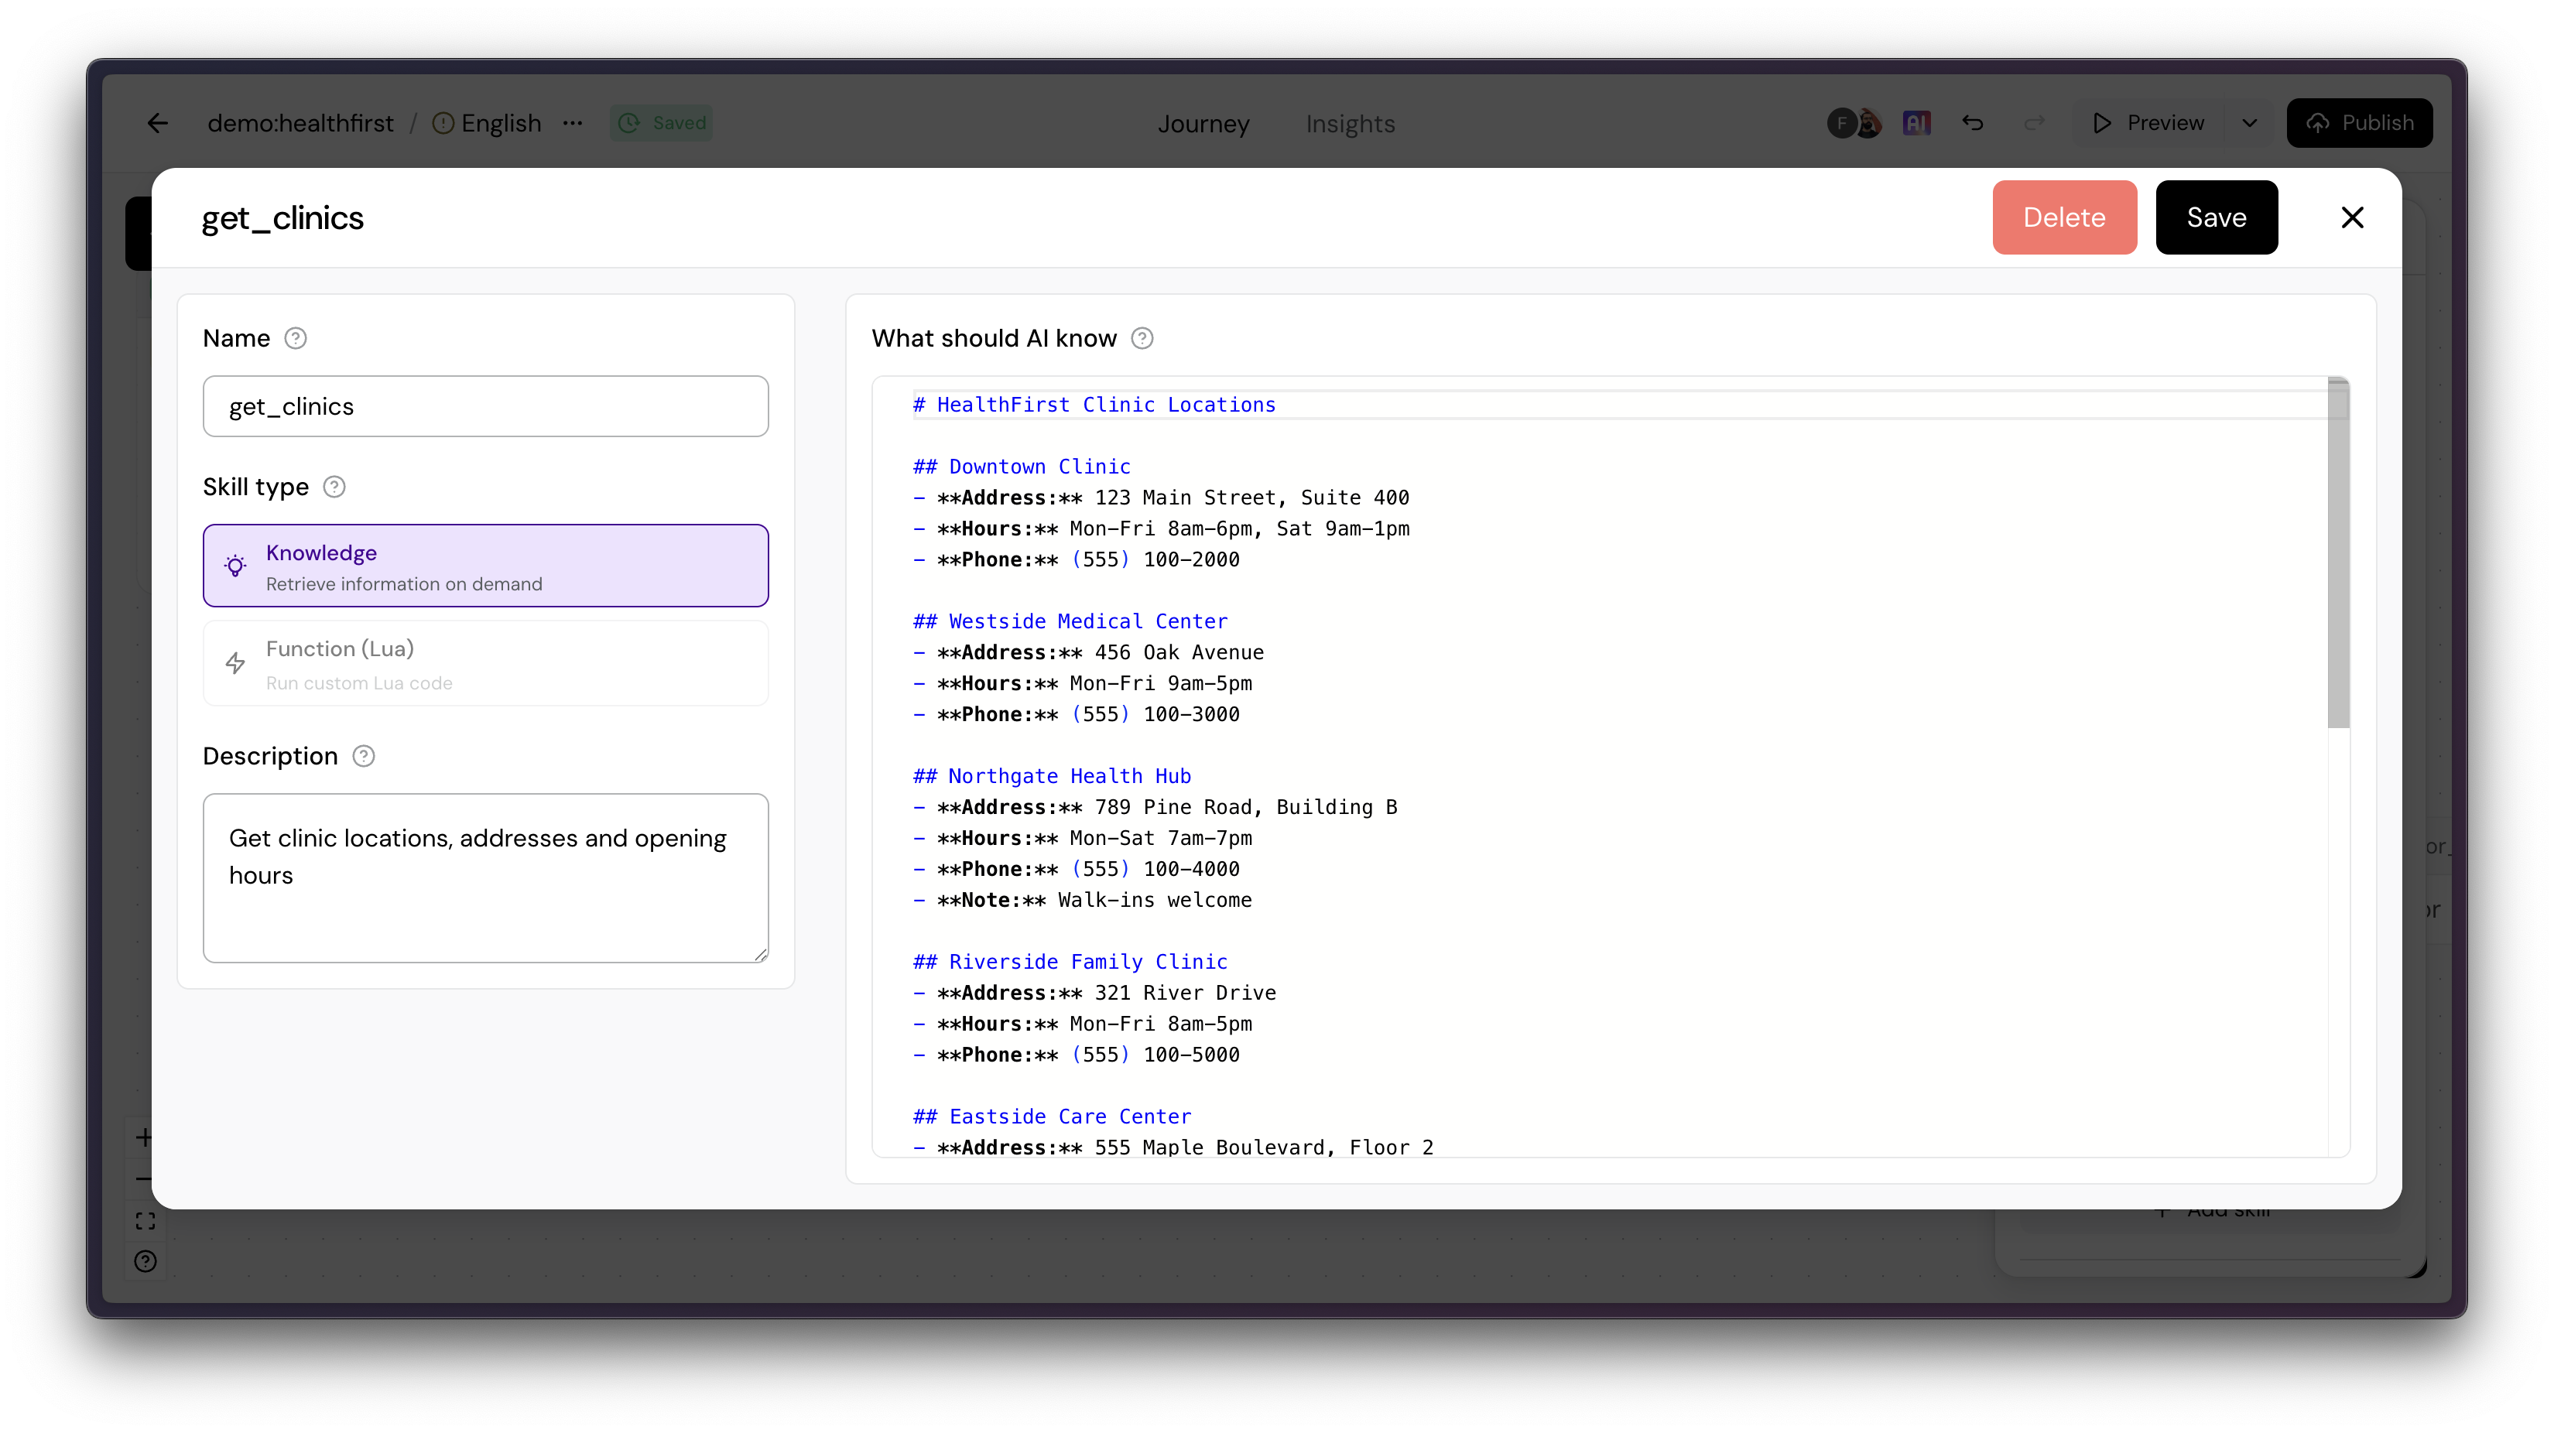Select the Knowledge skill type
Screen dimensions: 2554x1433
(486, 566)
